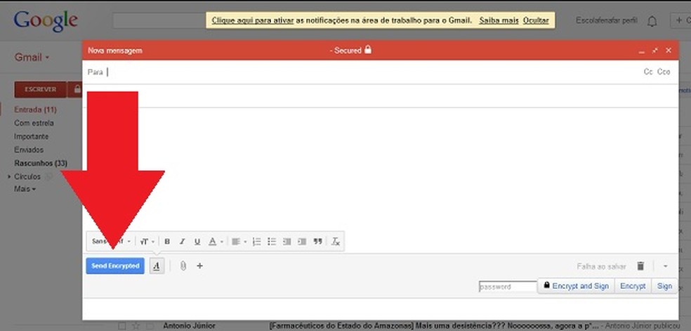Add Cco recipients
This screenshot has width=691, height=331.
tap(664, 72)
